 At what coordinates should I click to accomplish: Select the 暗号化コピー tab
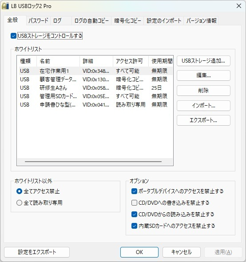coord(127,20)
